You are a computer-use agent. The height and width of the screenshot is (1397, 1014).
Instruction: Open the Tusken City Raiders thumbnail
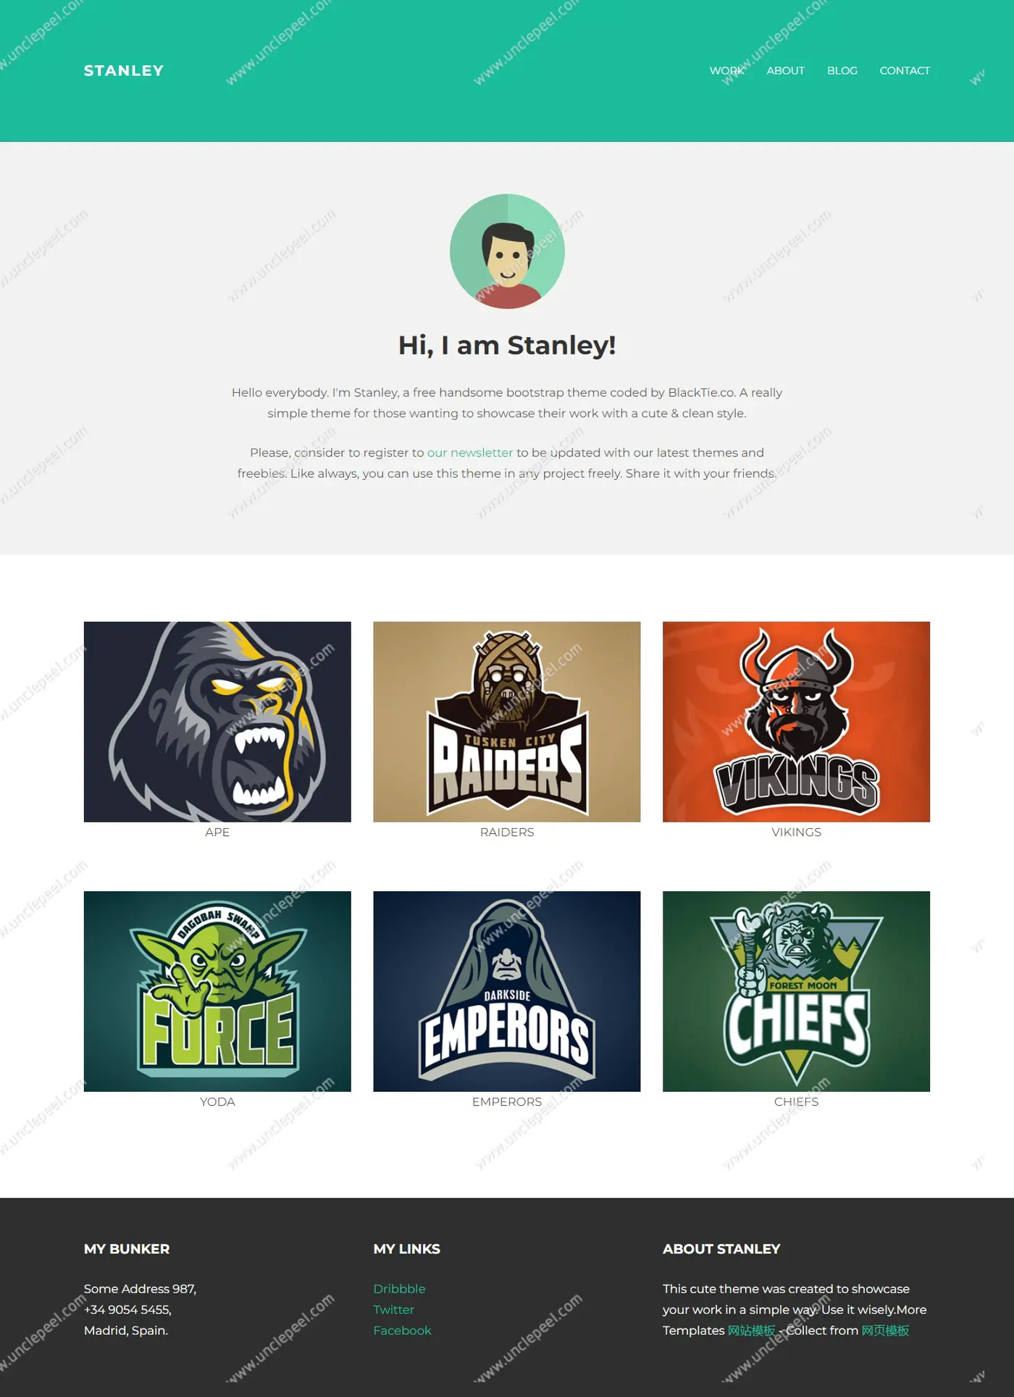pos(507,722)
